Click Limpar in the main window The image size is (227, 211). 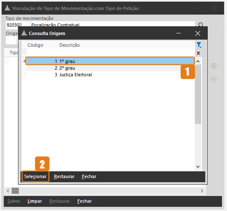[35, 201]
